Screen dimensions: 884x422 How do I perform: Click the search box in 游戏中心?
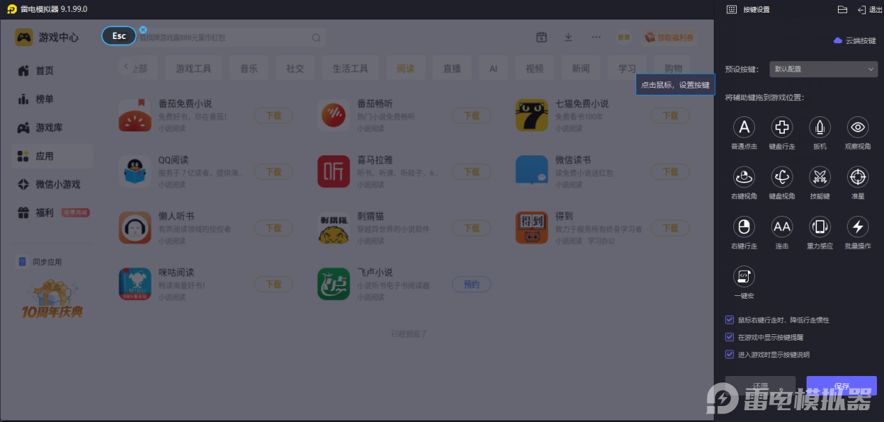222,38
